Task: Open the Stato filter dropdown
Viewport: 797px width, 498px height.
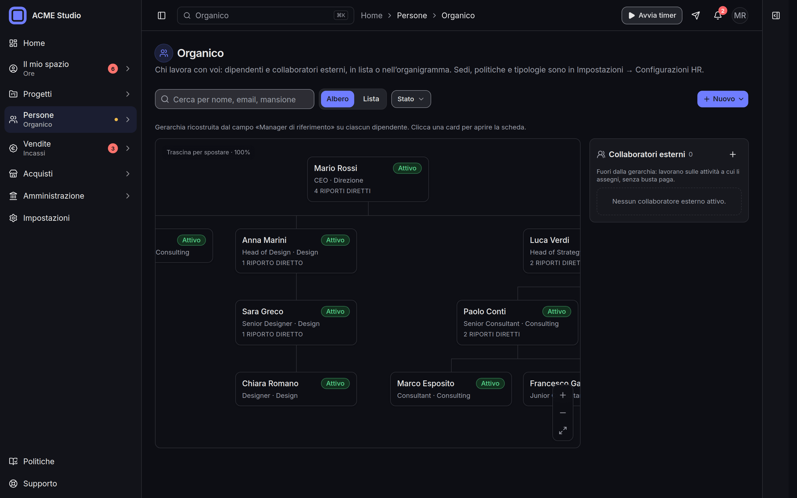Action: click(x=411, y=99)
